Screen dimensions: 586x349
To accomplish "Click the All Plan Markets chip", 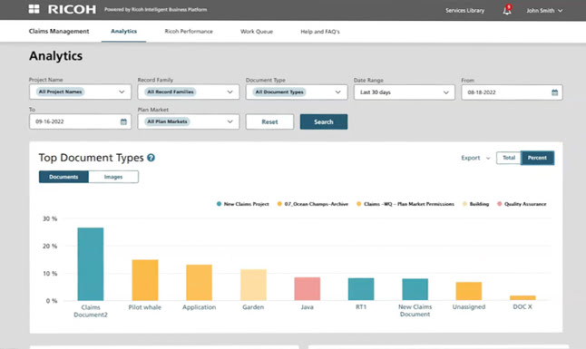I will (x=167, y=121).
